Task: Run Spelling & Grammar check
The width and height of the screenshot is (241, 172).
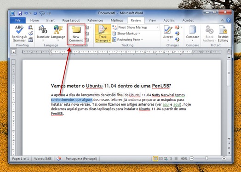Action: pyautogui.click(x=19, y=34)
